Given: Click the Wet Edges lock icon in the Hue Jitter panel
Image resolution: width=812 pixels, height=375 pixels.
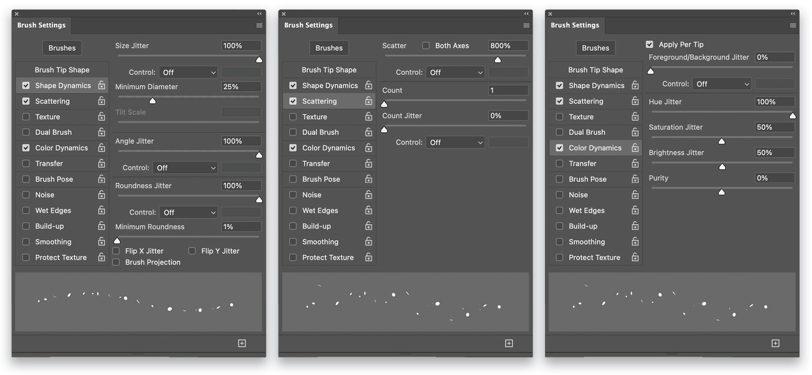Looking at the screenshot, I should [x=635, y=210].
